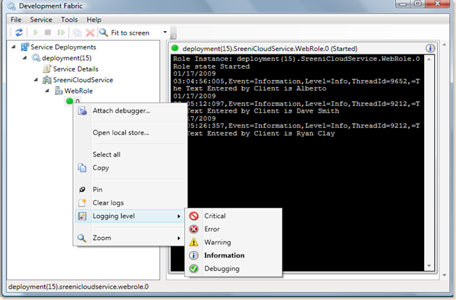Select Service Details tree item
The image size is (456, 300).
(x=76, y=69)
